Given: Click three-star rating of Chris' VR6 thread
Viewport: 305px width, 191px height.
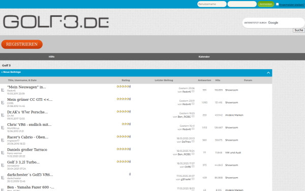Looking at the screenshot, I should click(x=125, y=124).
